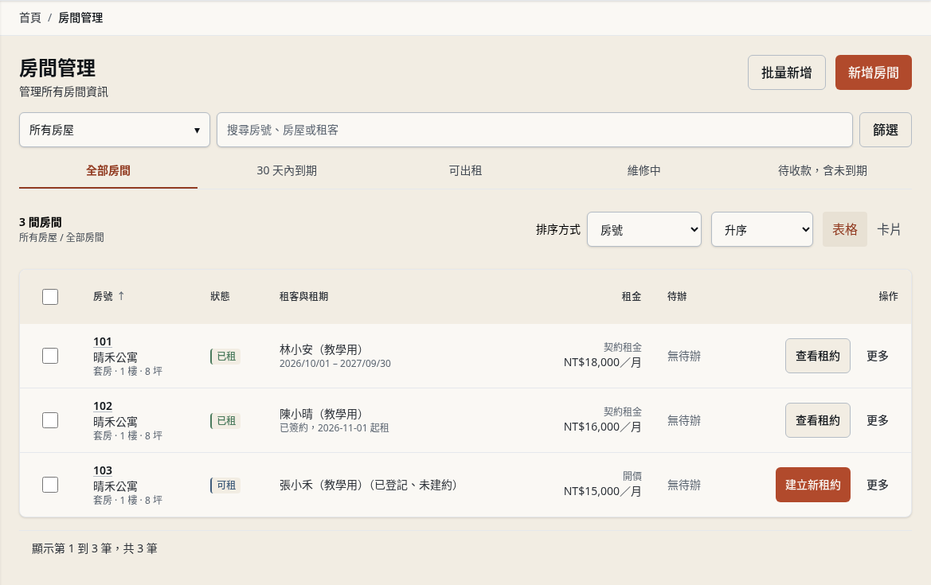Switch to the 全部房間 tab
This screenshot has height=585, width=931.
[x=108, y=171]
